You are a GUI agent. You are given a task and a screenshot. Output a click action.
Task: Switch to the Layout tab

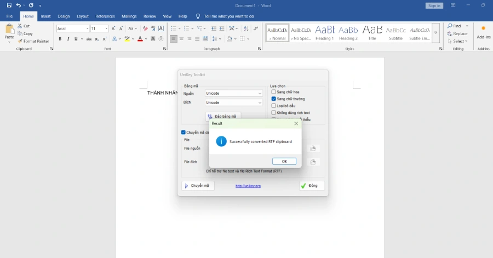82,16
